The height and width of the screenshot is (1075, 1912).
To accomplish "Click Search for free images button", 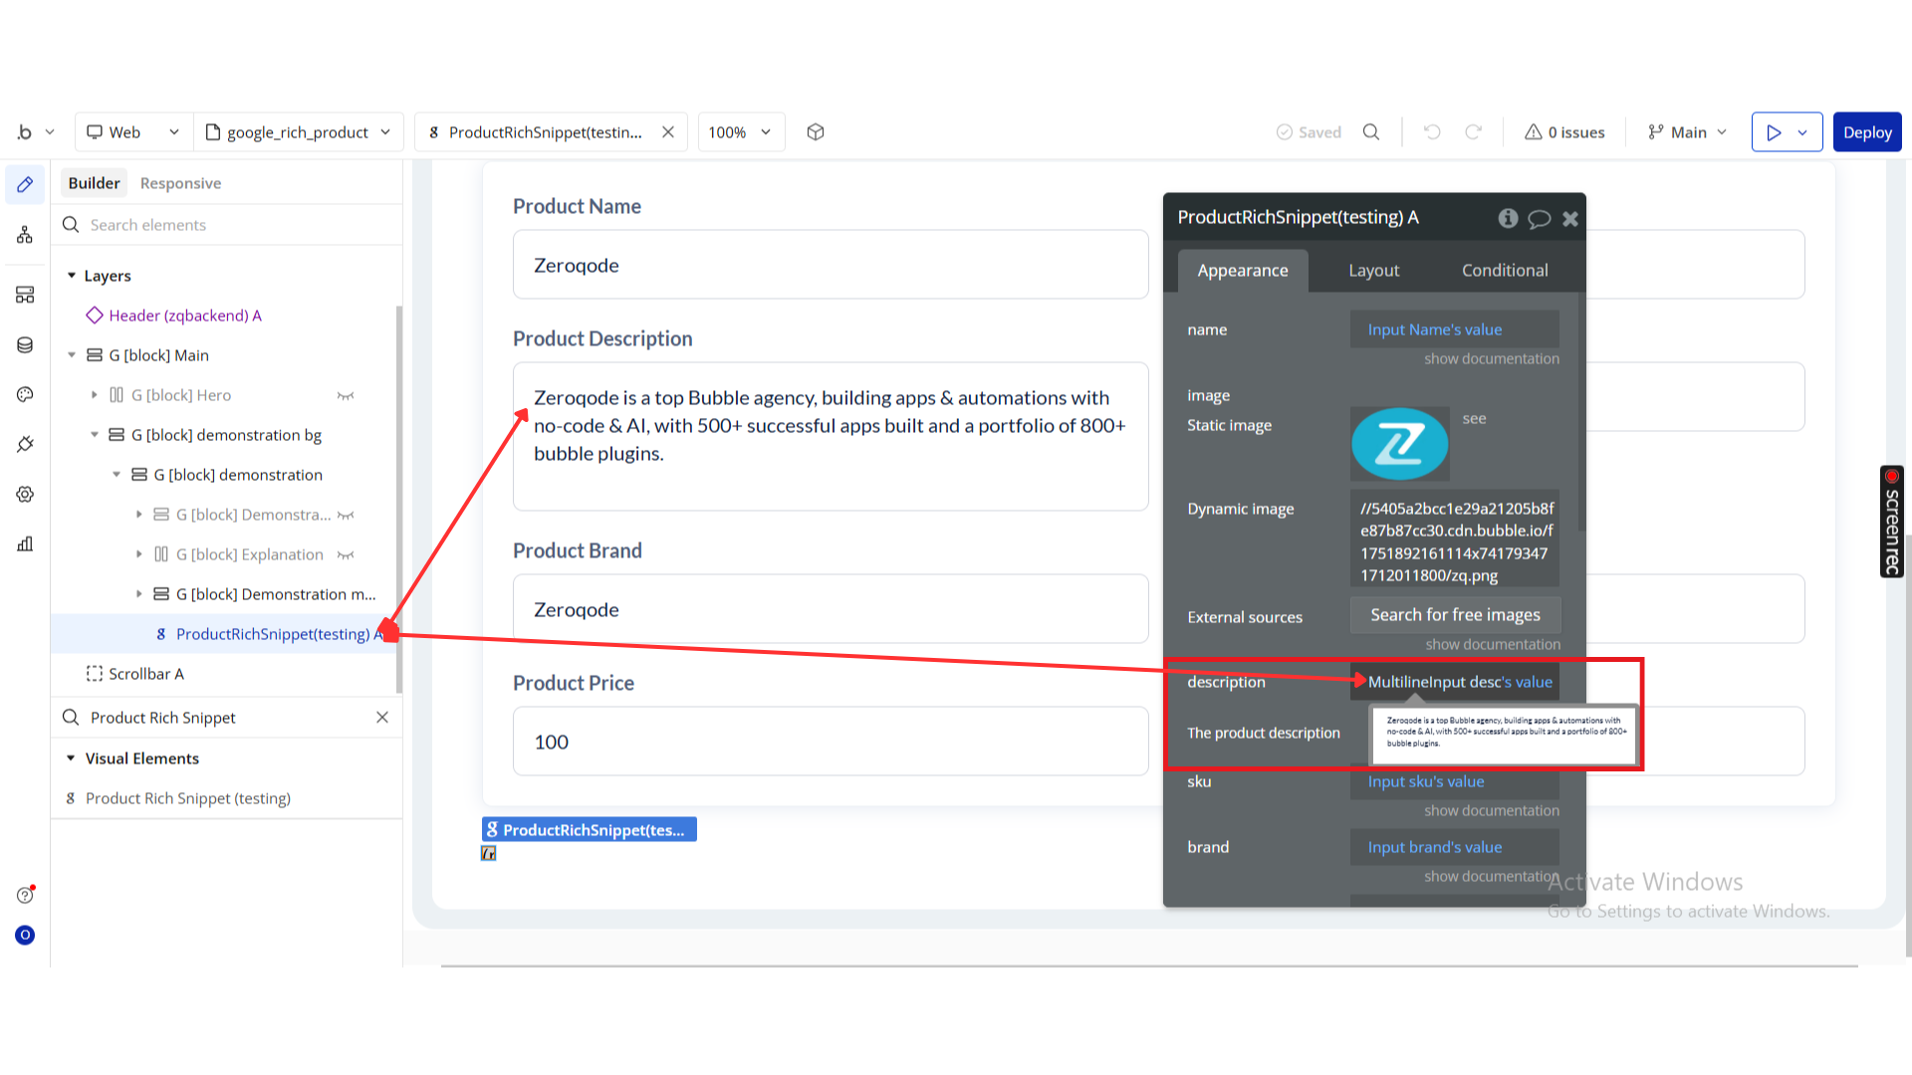I will (1455, 615).
